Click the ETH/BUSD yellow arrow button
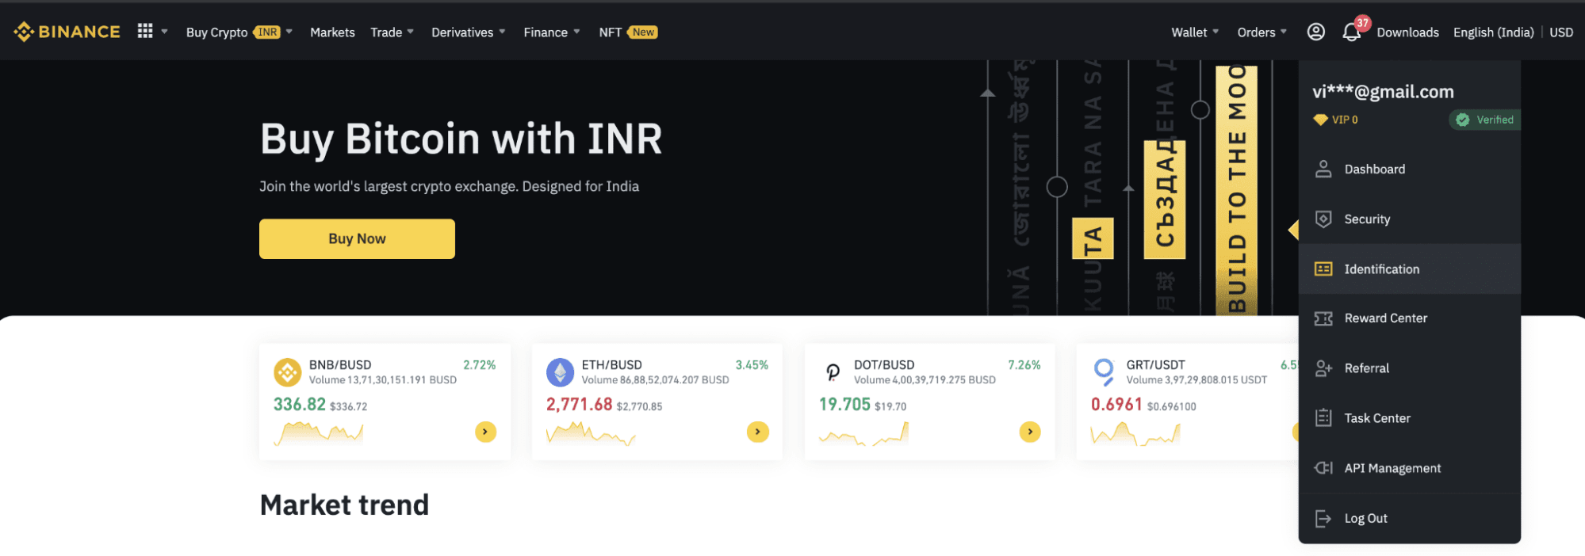 (x=758, y=432)
